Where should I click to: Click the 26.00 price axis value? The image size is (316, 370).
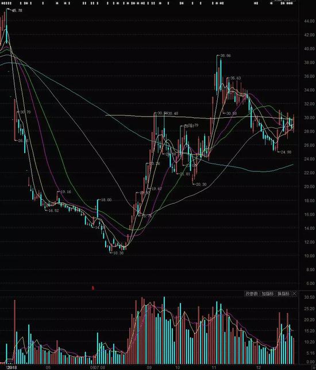click(309, 145)
